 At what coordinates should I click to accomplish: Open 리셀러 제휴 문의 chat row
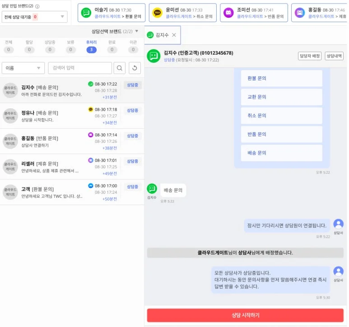tap(72, 167)
